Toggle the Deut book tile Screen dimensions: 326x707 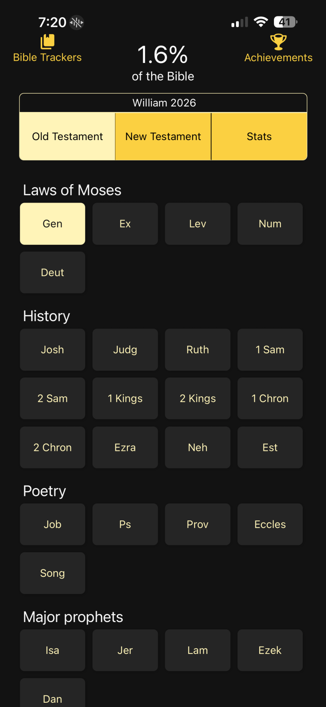coord(53,272)
